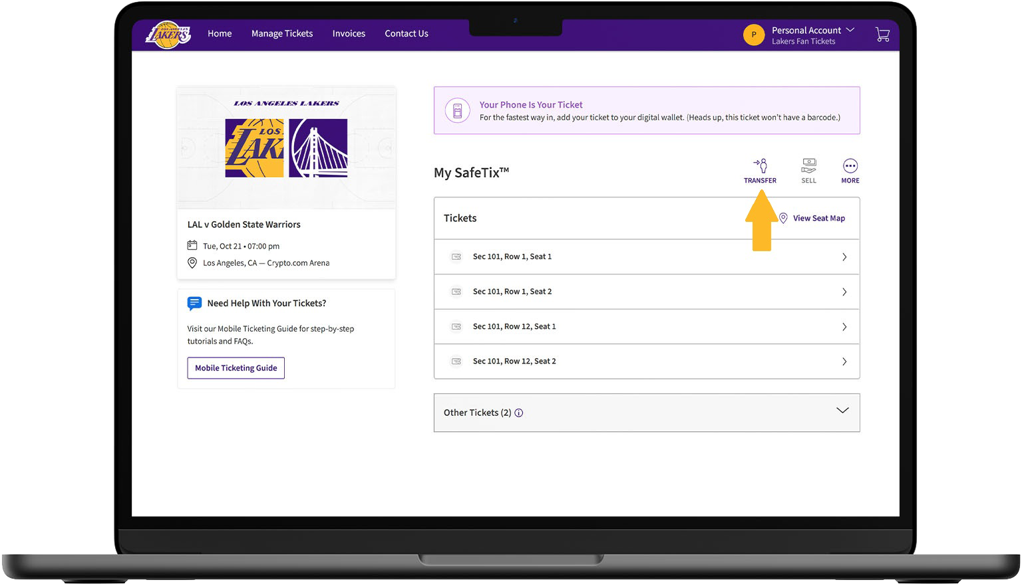Viewport: 1022px width, 584px height.
Task: Expand the Personal Account dropdown
Action: [x=850, y=31]
